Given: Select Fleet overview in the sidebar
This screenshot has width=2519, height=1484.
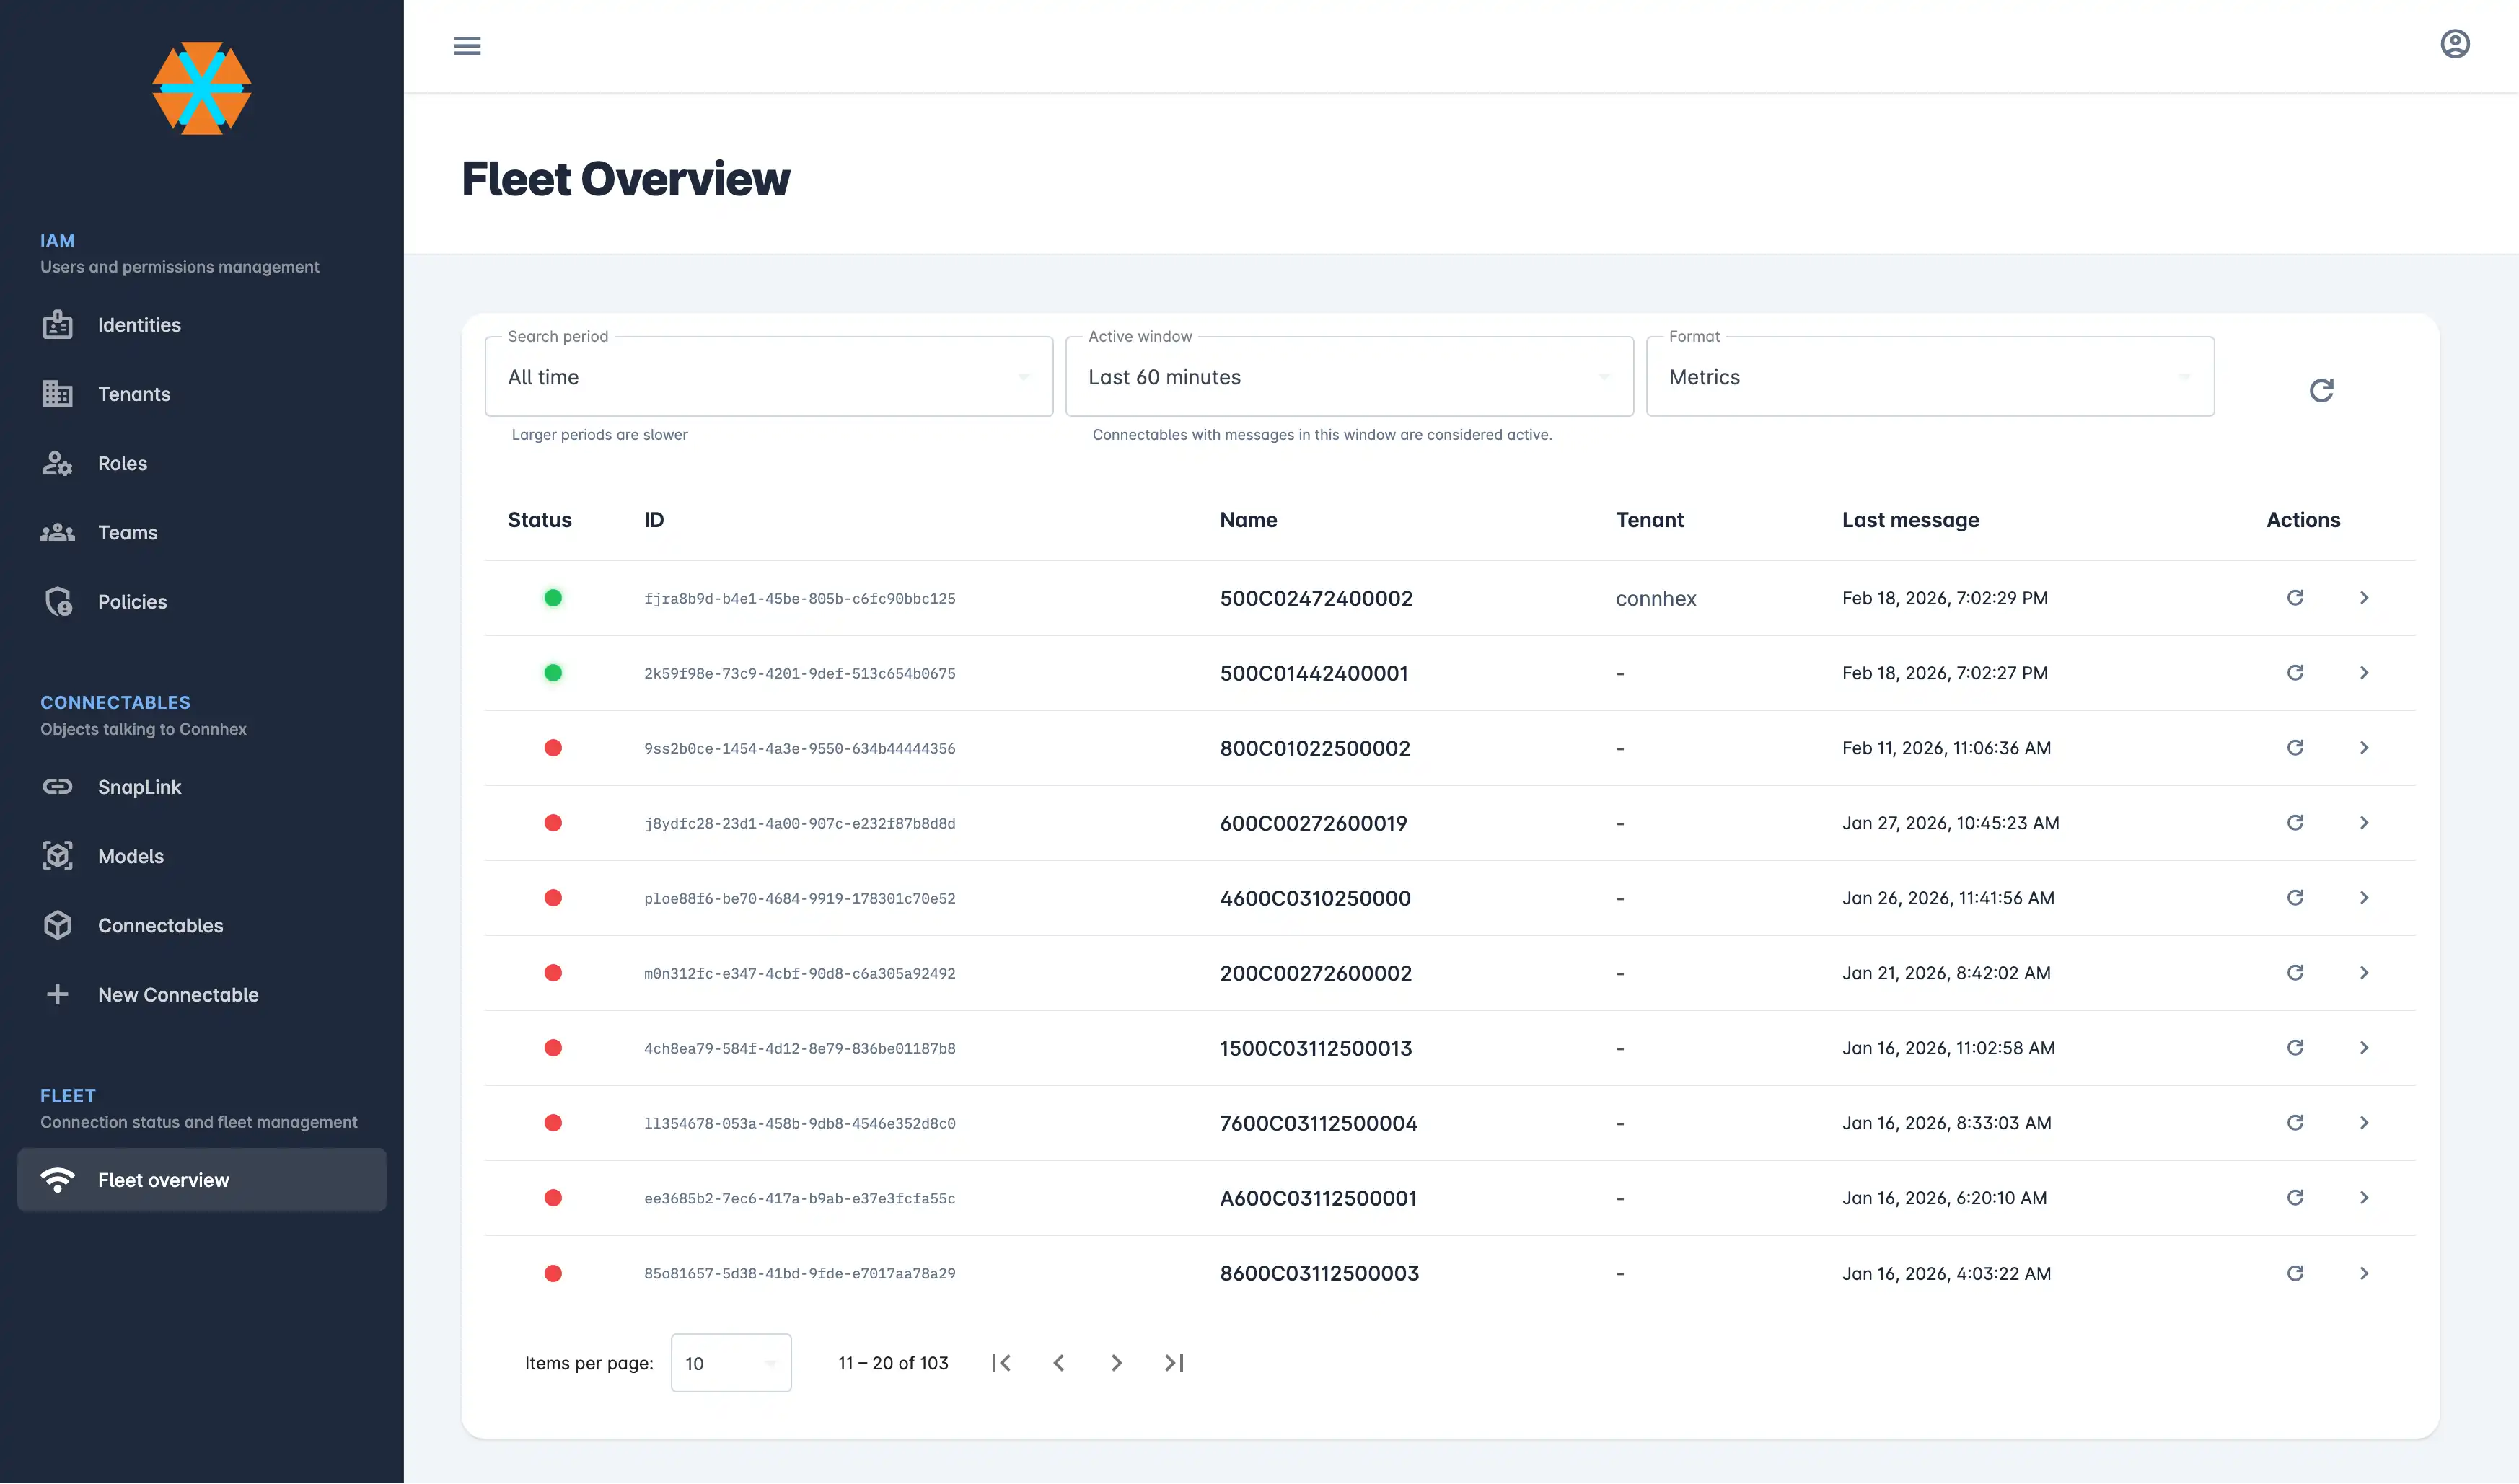Looking at the screenshot, I should pyautogui.click(x=163, y=1179).
